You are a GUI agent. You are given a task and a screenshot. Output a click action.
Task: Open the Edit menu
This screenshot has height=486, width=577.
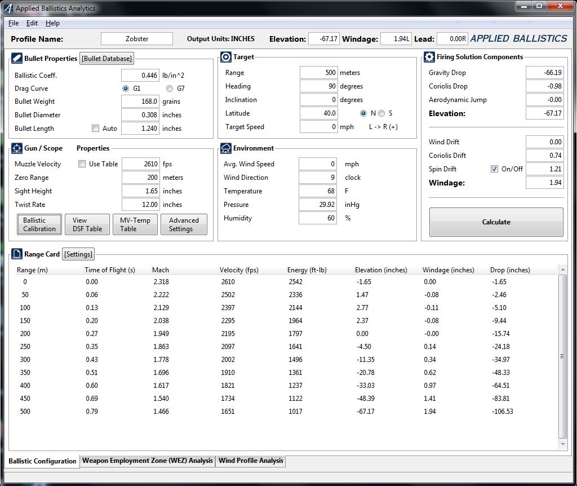coord(32,23)
